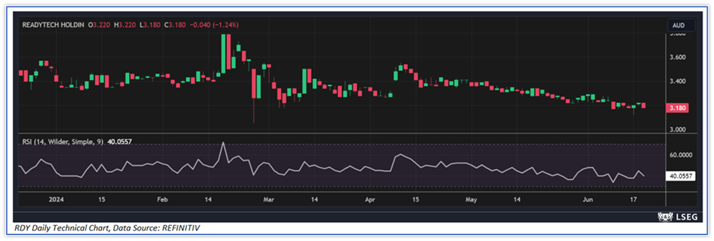
Task: Click the AUD currency button
Action: [681, 25]
